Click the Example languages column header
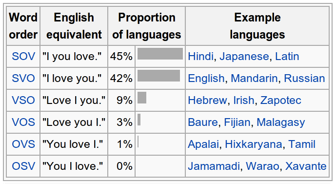The image size is (336, 184). pyautogui.click(x=257, y=26)
